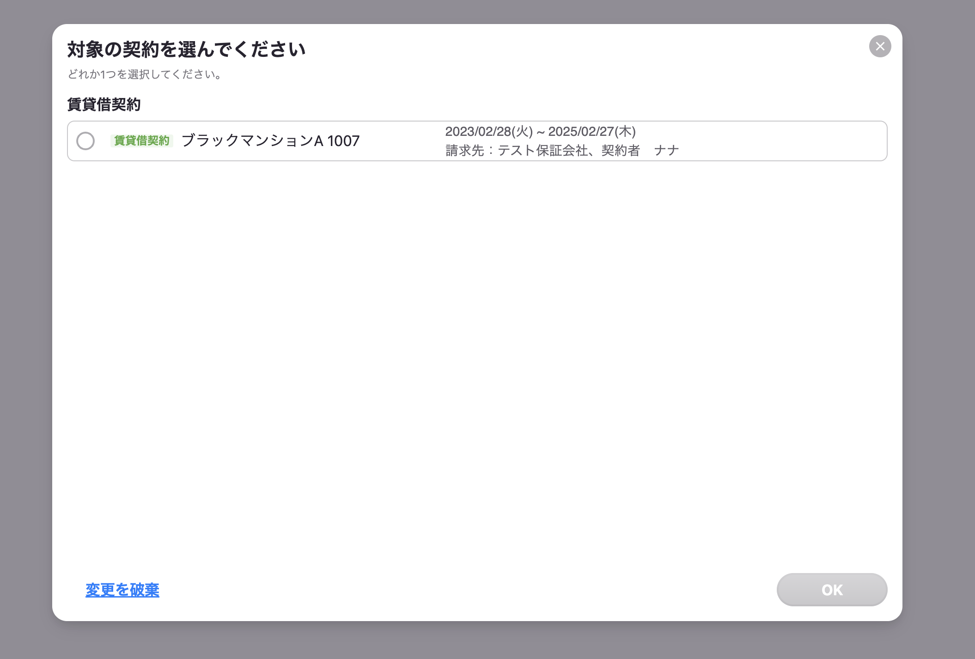Click the 変更を破棄 discard changes link
Viewport: 975px width, 659px height.
coord(122,590)
